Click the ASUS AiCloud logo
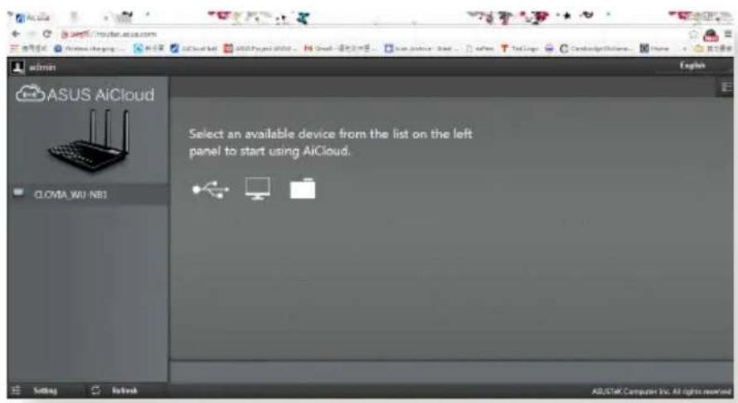The image size is (738, 403). pyautogui.click(x=85, y=94)
